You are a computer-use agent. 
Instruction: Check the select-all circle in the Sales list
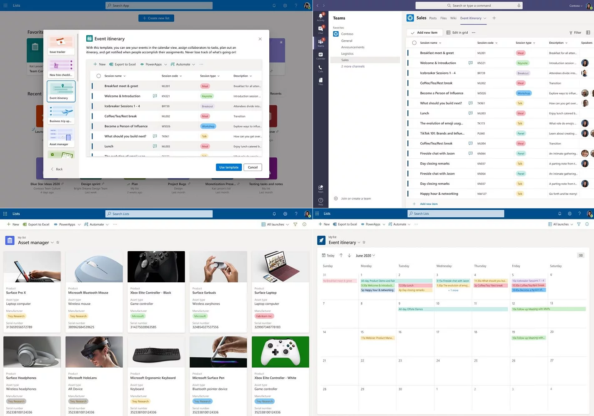tap(414, 42)
